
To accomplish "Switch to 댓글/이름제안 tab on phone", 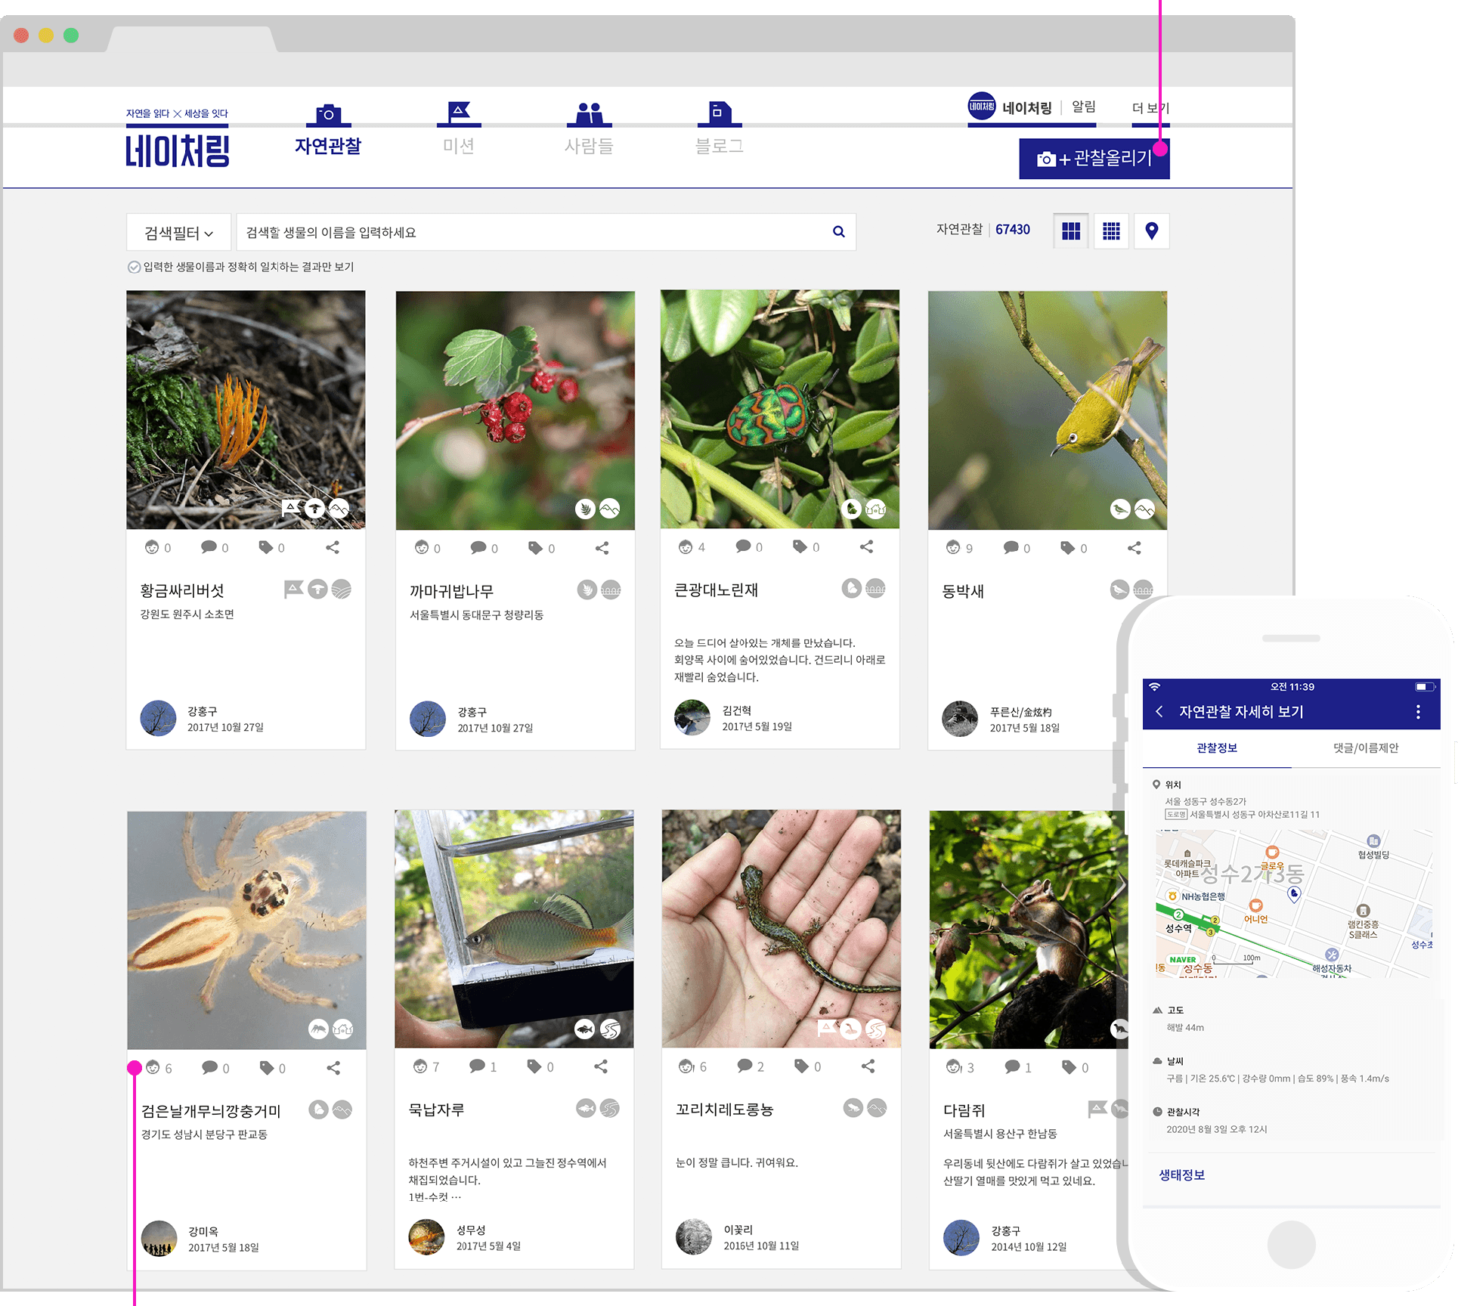I will point(1365,747).
